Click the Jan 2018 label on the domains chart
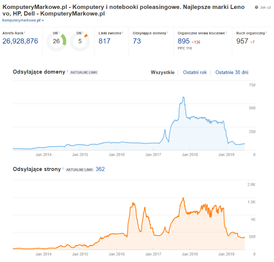The image size is (274, 262). coord(190,155)
